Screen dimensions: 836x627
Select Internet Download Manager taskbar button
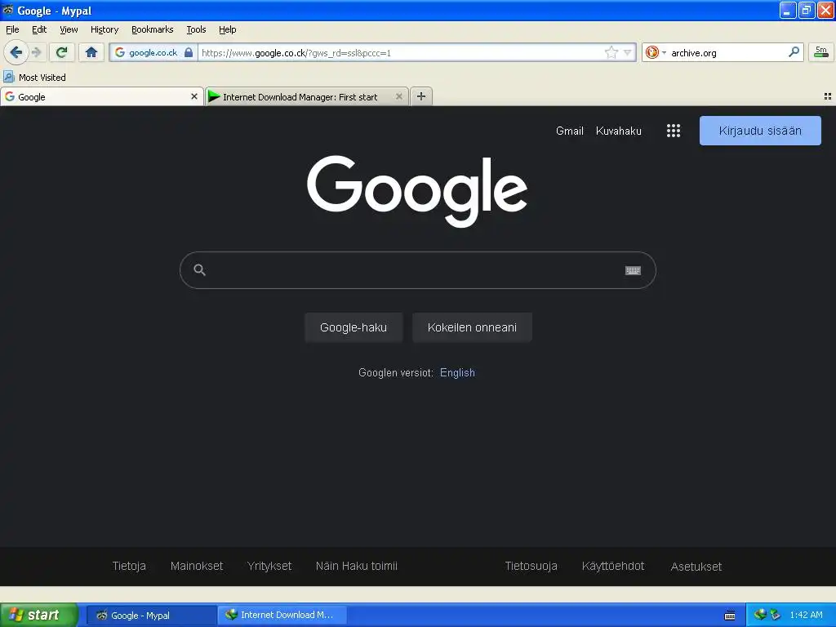(x=282, y=616)
